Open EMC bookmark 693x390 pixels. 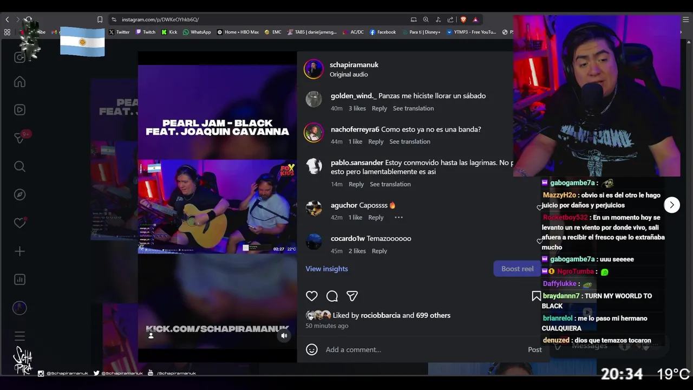[x=273, y=32]
